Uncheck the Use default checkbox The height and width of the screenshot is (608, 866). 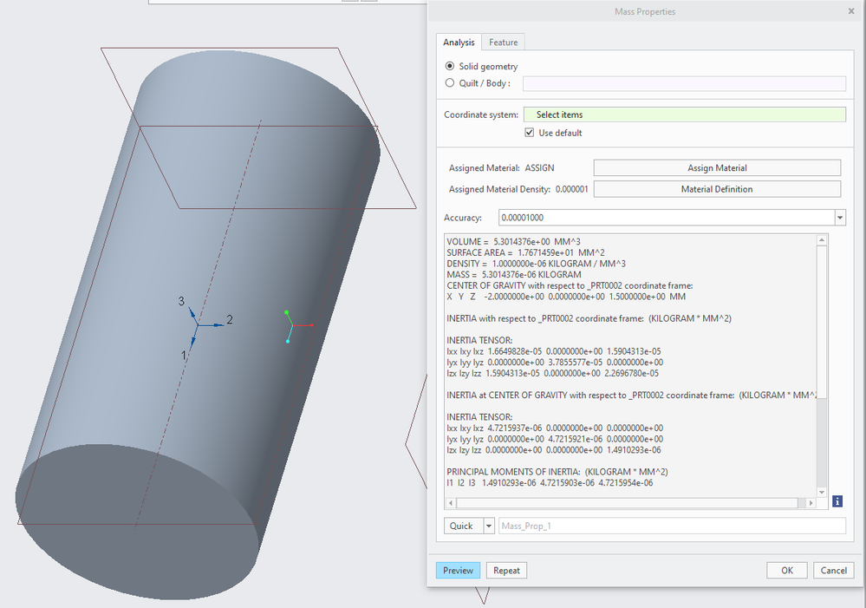pos(530,133)
